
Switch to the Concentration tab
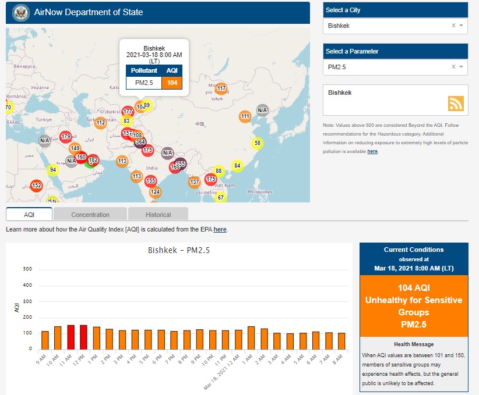[90, 214]
